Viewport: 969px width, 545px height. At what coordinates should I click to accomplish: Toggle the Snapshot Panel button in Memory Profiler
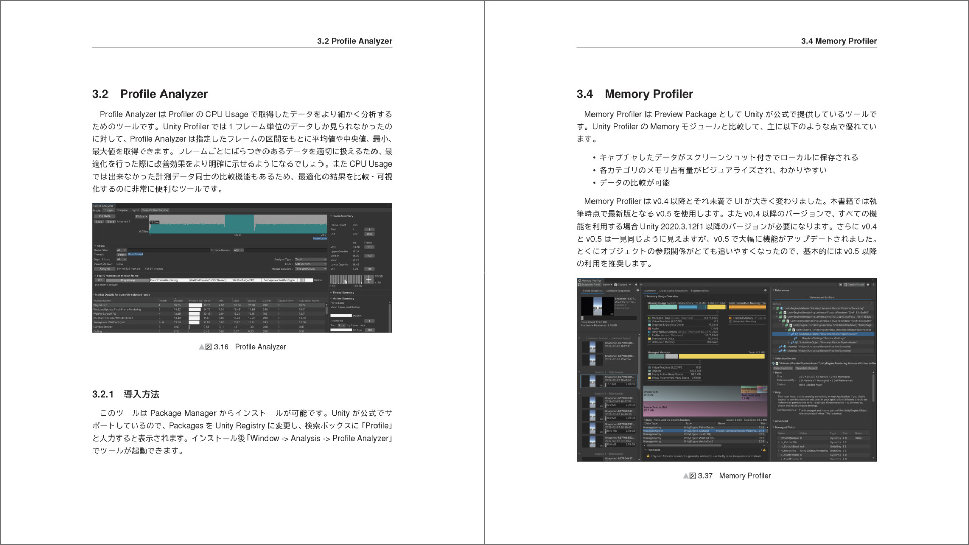tap(589, 285)
